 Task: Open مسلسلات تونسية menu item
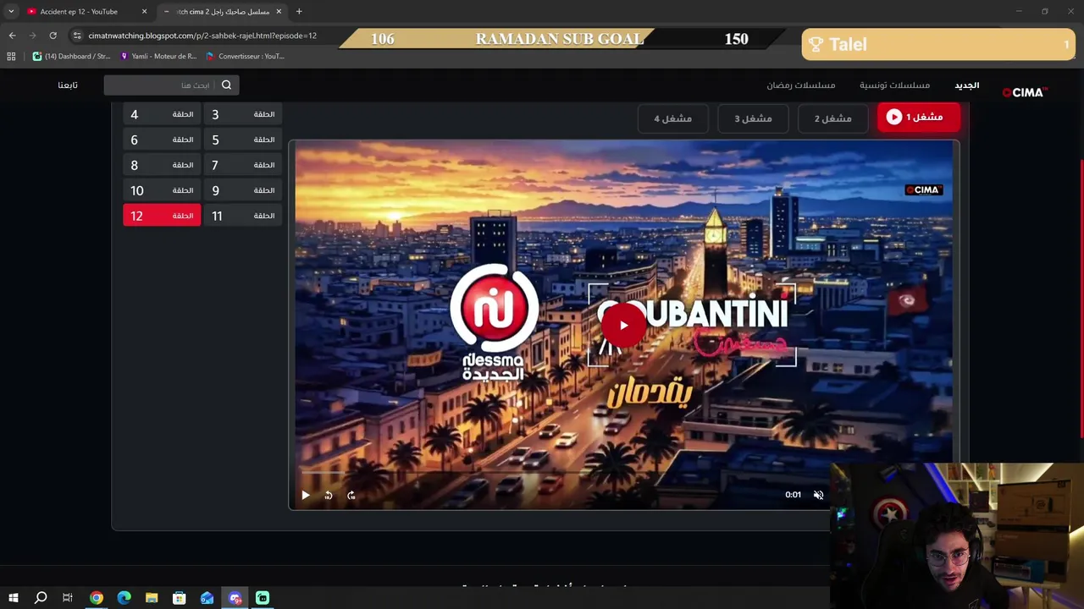tap(894, 85)
